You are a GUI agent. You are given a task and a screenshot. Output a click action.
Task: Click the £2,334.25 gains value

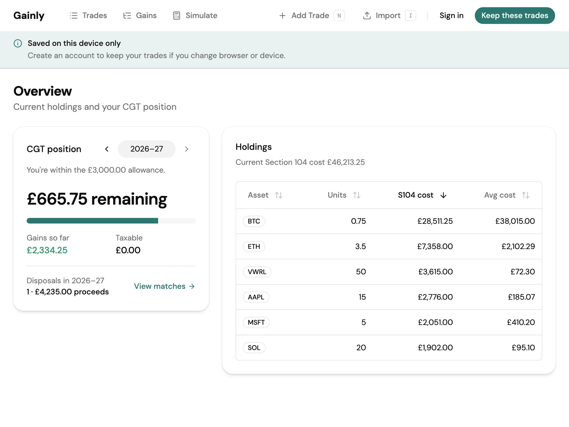47,250
